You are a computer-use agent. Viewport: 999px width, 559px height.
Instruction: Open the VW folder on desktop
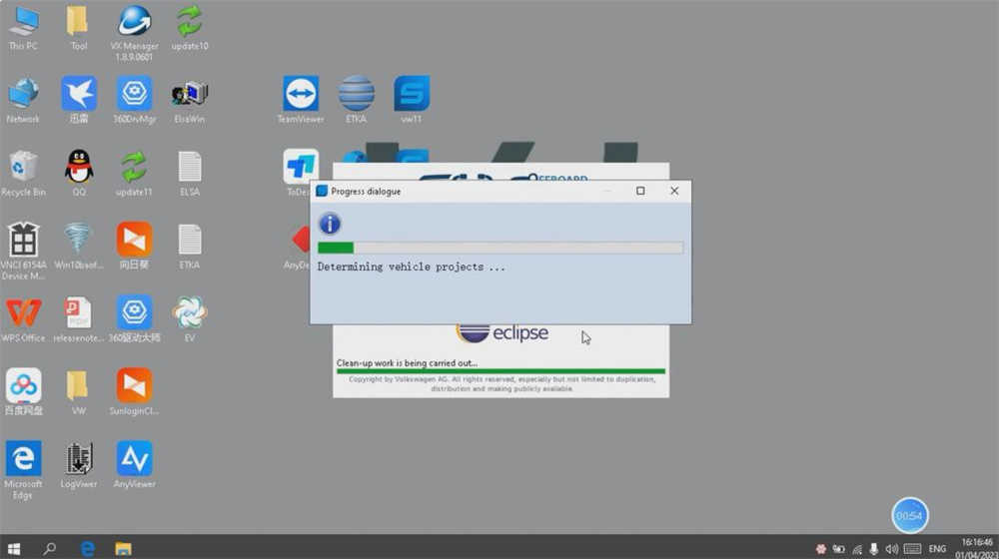click(x=78, y=392)
